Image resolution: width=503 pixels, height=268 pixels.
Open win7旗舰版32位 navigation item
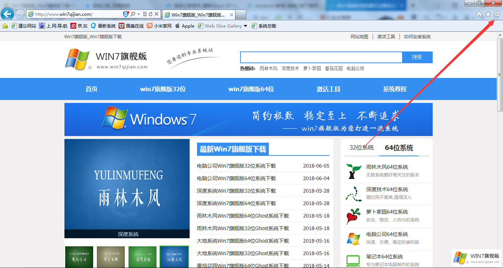point(163,89)
